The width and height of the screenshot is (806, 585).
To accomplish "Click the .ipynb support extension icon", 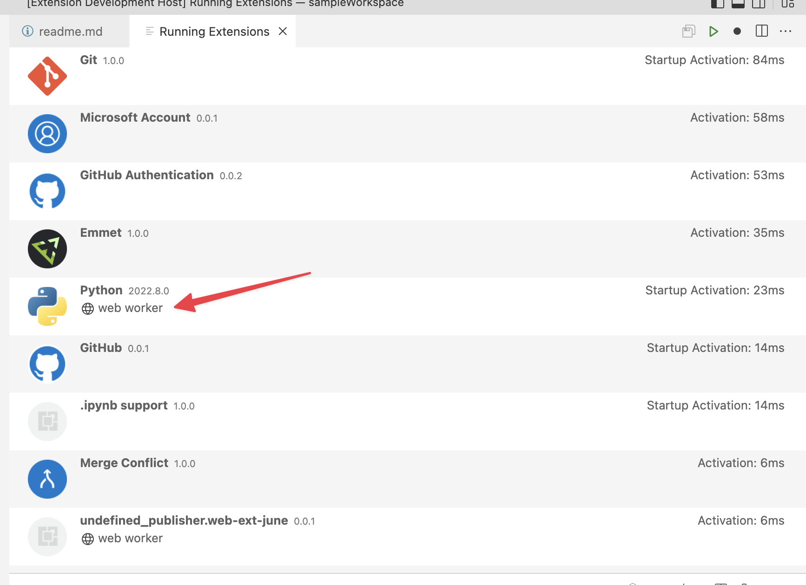I will tap(47, 421).
